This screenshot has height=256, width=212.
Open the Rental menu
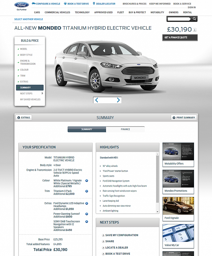tap(187, 12)
